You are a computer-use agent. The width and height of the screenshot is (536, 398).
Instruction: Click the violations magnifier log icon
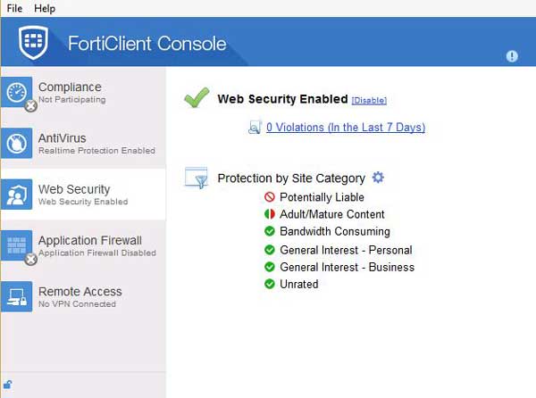(x=255, y=128)
